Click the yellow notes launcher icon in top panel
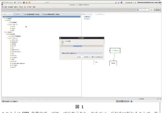The width and height of the screenshot is (162, 113). tap(29, 3)
